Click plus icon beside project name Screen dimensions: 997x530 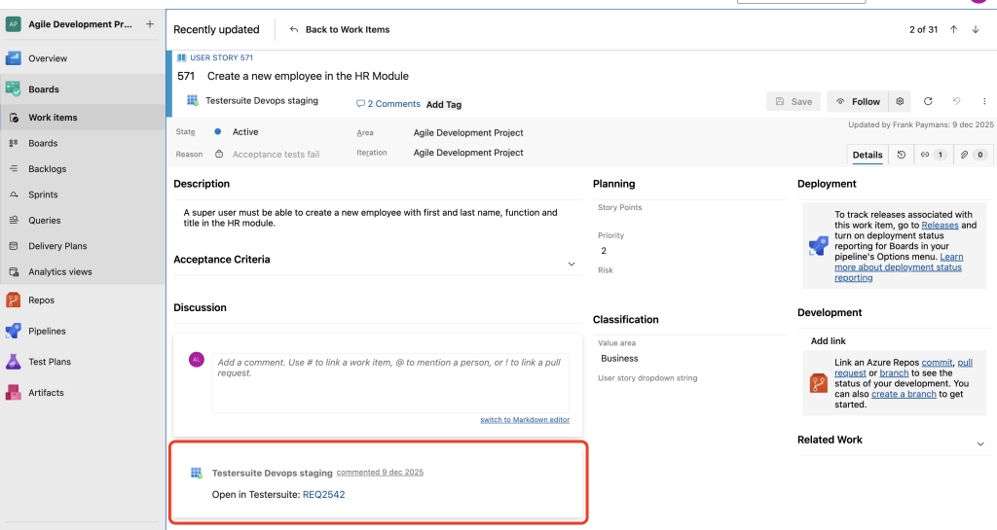coord(149,24)
